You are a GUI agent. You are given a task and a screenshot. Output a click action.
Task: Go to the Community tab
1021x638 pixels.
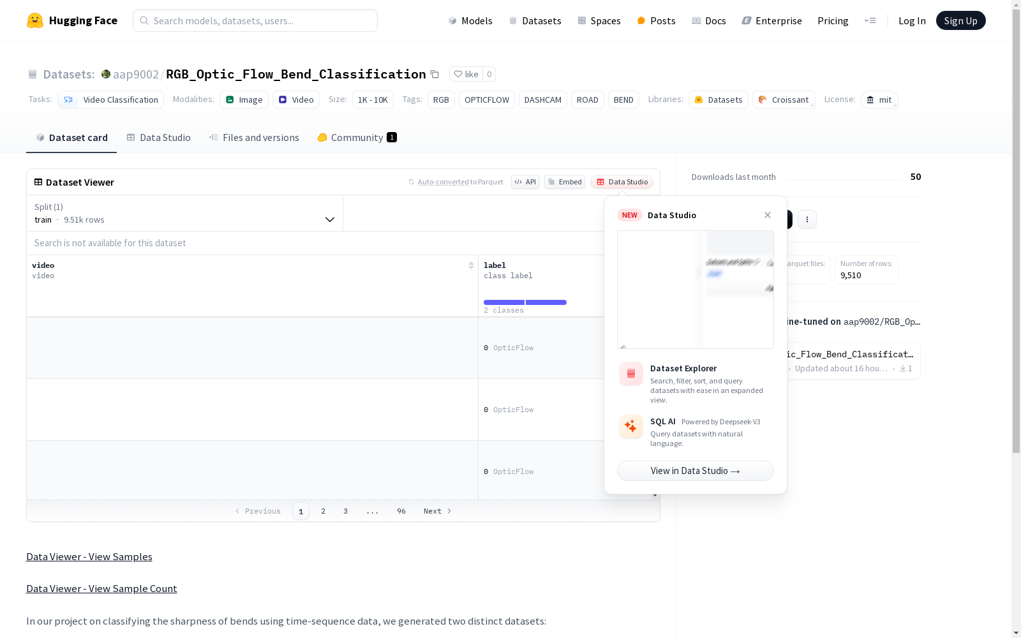point(357,138)
